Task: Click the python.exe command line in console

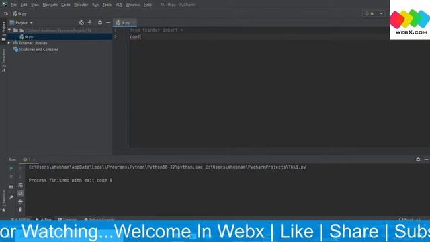Action: pos(167,167)
